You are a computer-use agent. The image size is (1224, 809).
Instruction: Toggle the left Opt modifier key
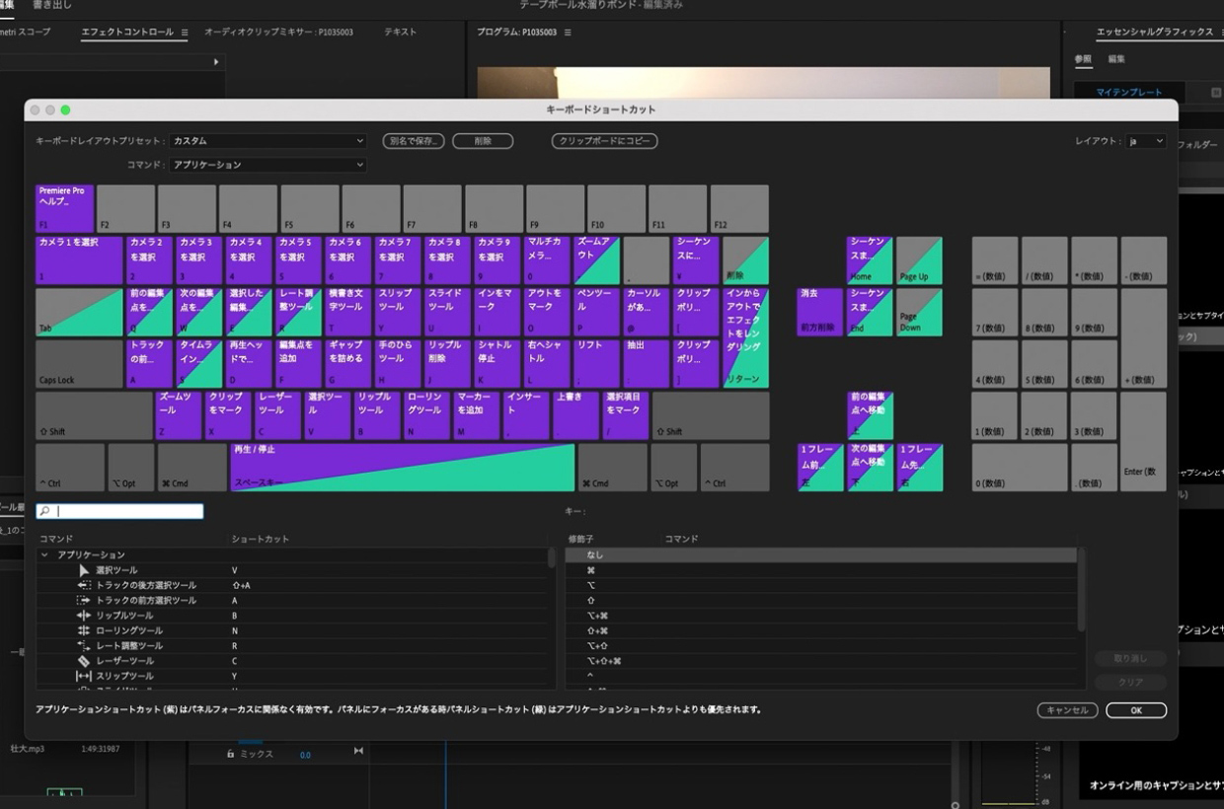coord(131,467)
